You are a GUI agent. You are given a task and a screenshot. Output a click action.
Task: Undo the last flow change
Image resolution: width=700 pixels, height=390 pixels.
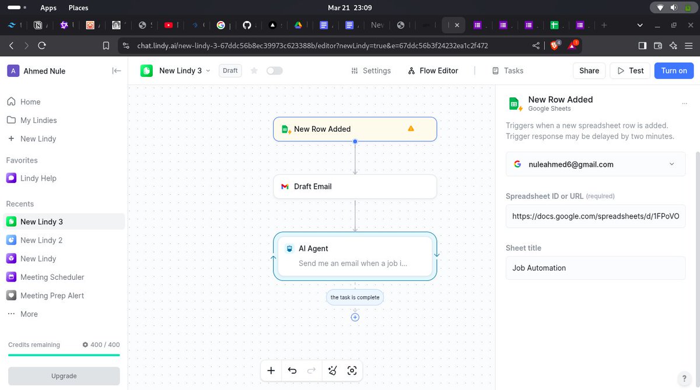point(292,371)
